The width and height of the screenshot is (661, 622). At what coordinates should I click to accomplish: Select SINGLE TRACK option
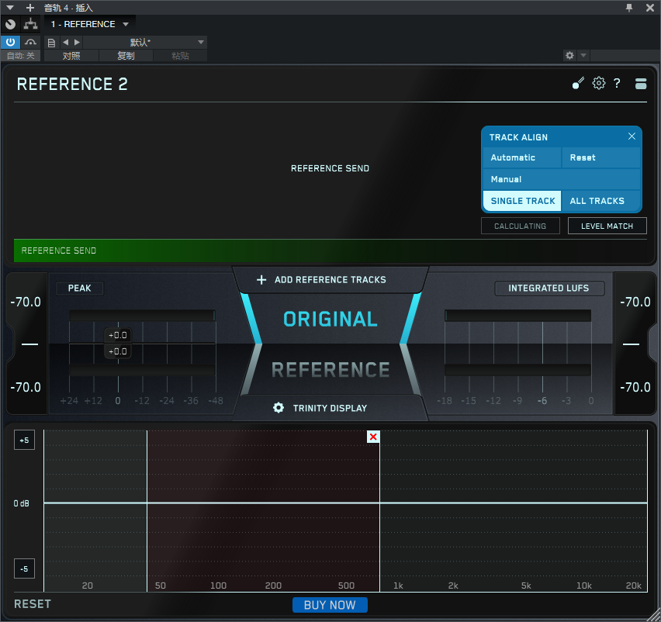(x=522, y=201)
